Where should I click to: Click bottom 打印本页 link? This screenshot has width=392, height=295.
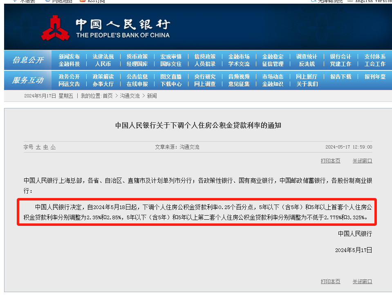click(x=330, y=281)
